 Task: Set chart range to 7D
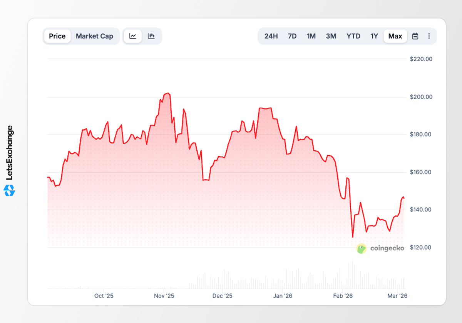click(292, 36)
